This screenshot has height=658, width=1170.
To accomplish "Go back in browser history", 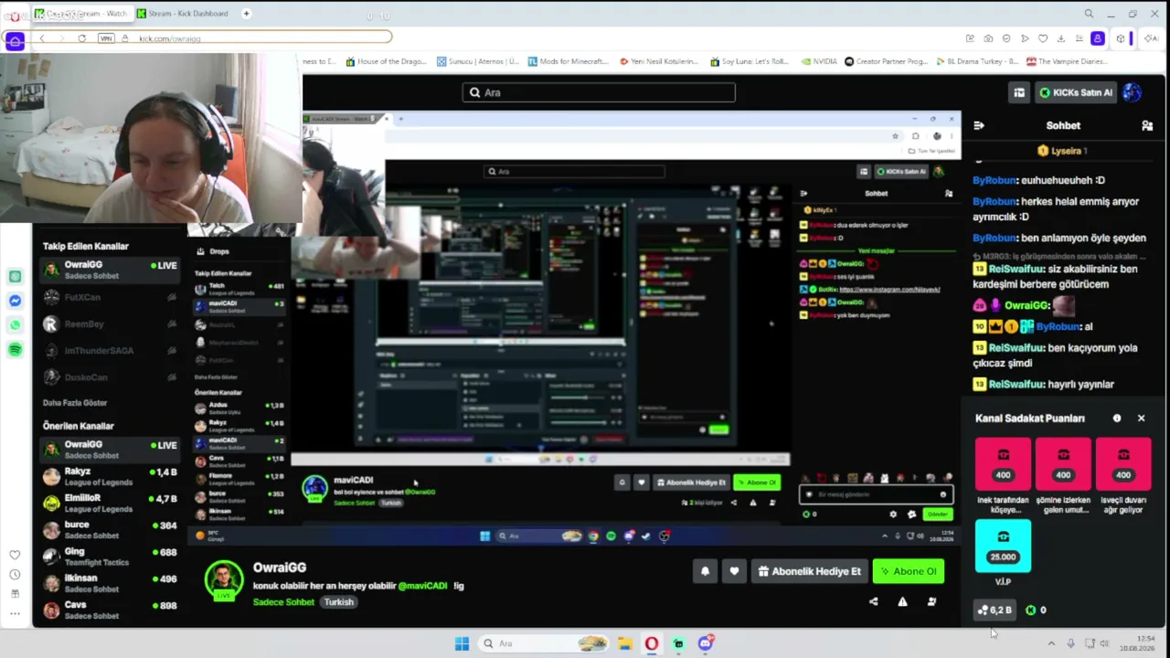I will (42, 38).
